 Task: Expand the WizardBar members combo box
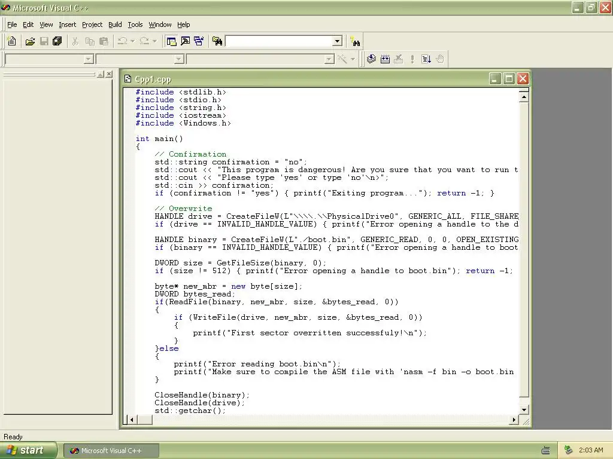[329, 59]
